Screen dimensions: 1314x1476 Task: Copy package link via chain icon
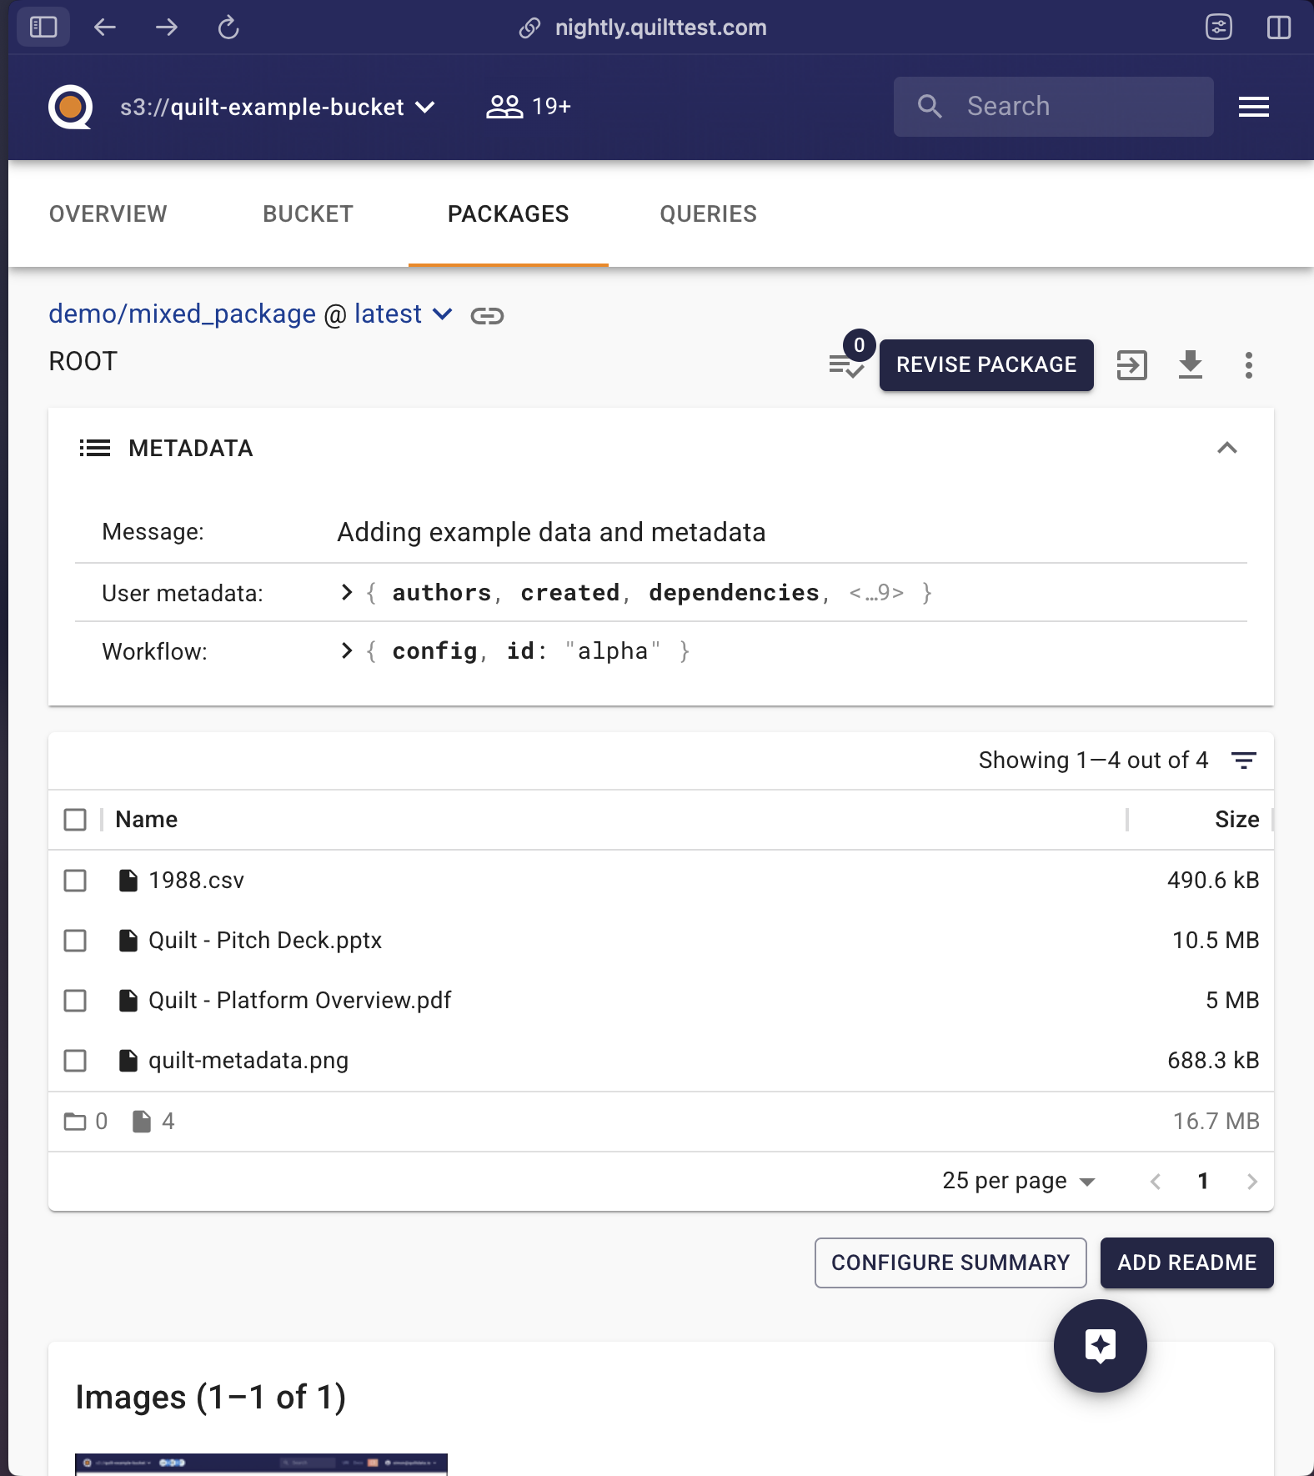(487, 315)
